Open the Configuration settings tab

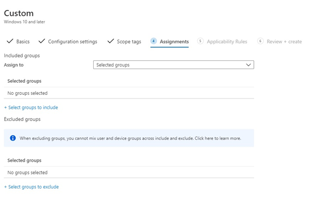(72, 41)
